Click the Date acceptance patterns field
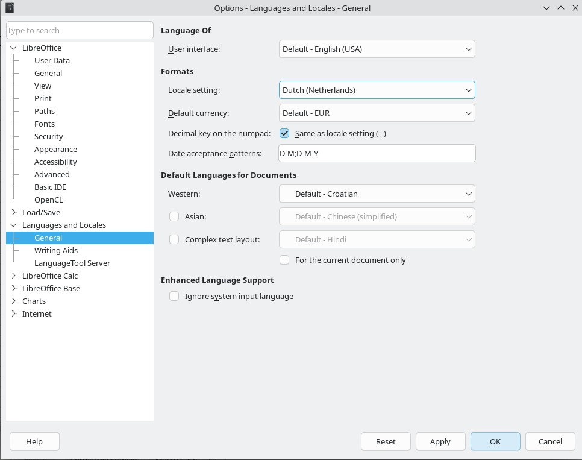 pyautogui.click(x=377, y=153)
